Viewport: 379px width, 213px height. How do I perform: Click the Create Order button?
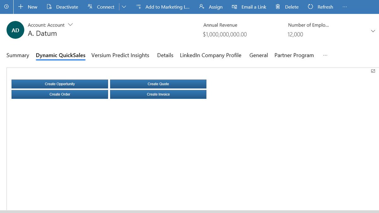(60, 94)
